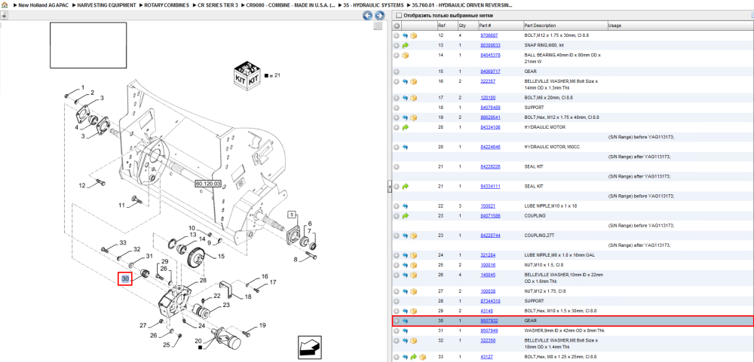Open CR9080 - COMBINE breadcrumb
This screenshot has width=754, height=362.
pyautogui.click(x=291, y=5)
